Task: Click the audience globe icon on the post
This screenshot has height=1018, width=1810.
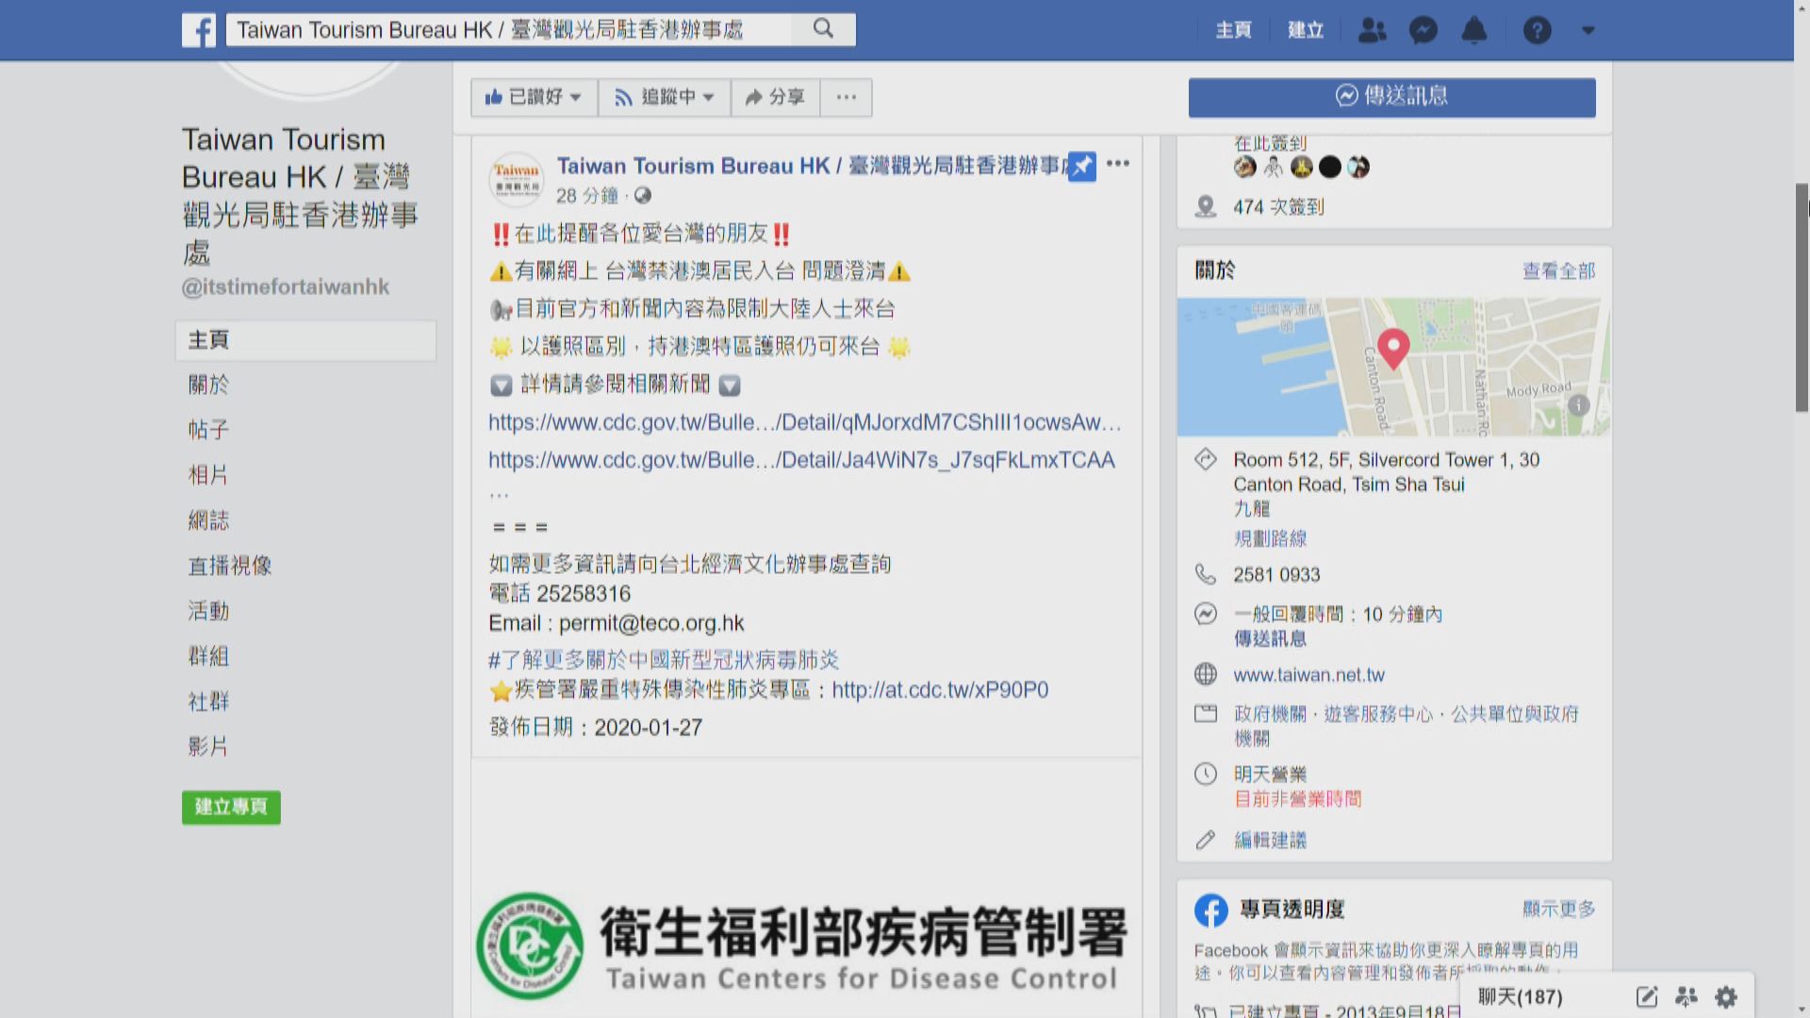Action: pyautogui.click(x=643, y=196)
